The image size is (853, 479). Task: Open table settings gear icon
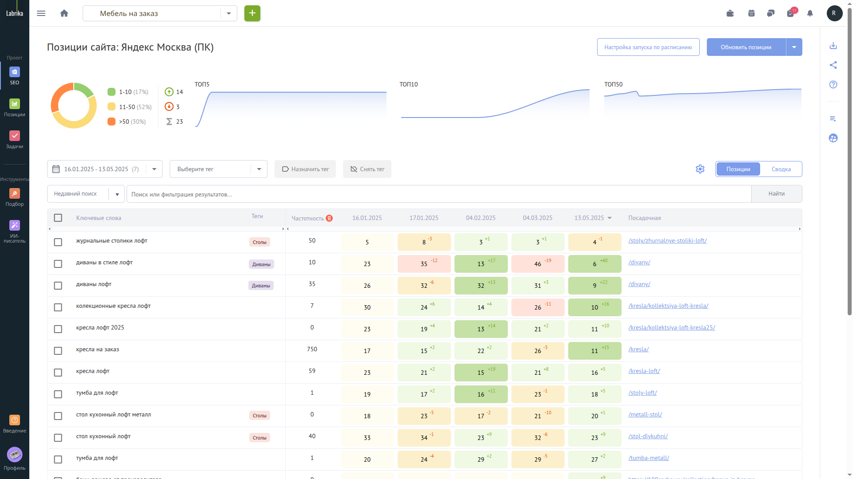tap(700, 169)
